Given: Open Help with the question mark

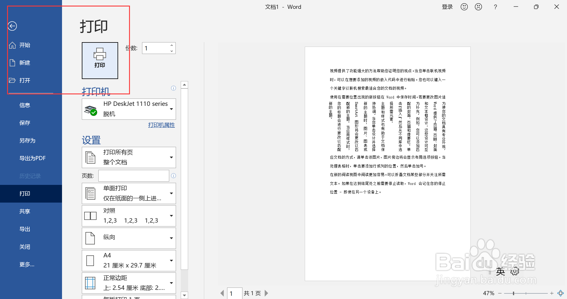Looking at the screenshot, I should 496,7.
